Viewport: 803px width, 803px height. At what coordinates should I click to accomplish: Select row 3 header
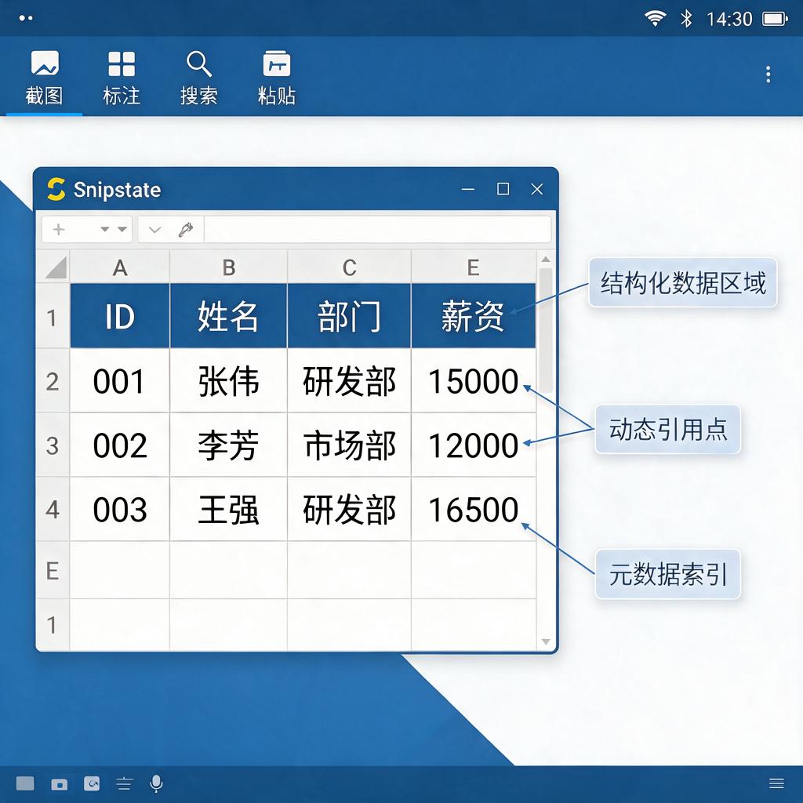pos(53,445)
